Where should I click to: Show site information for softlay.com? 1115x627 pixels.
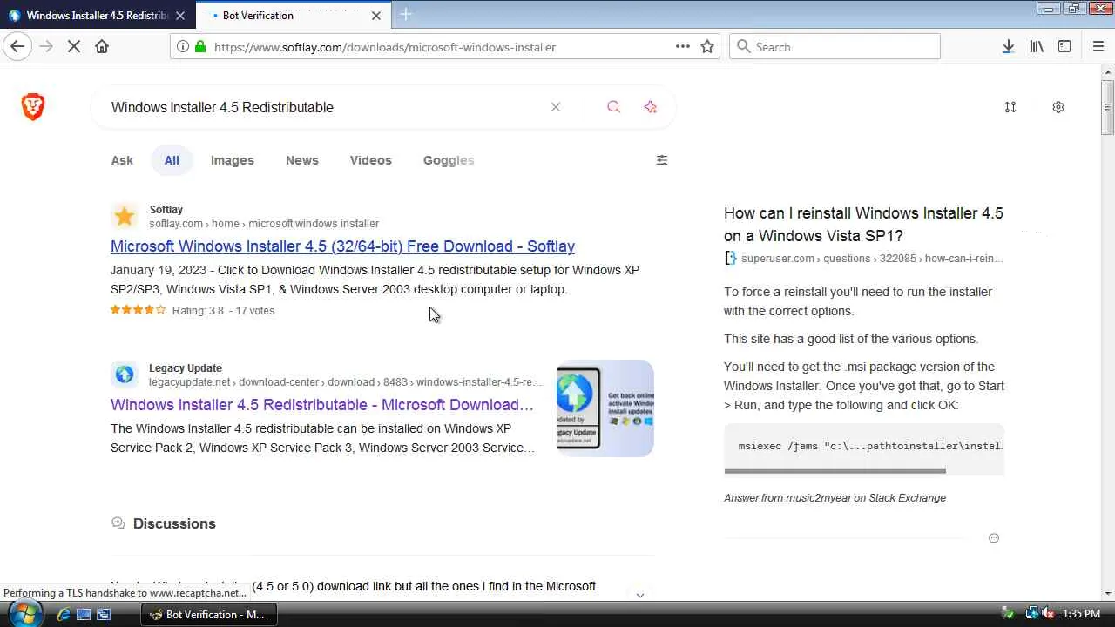tap(182, 46)
